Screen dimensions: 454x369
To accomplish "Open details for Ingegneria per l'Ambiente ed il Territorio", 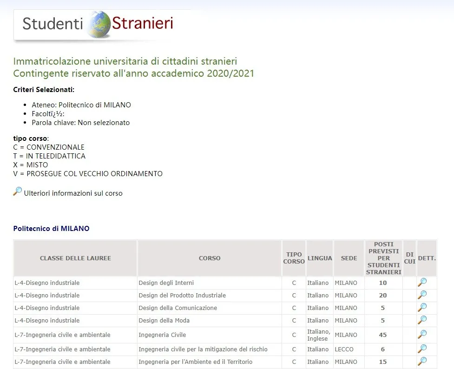I will point(422,361).
